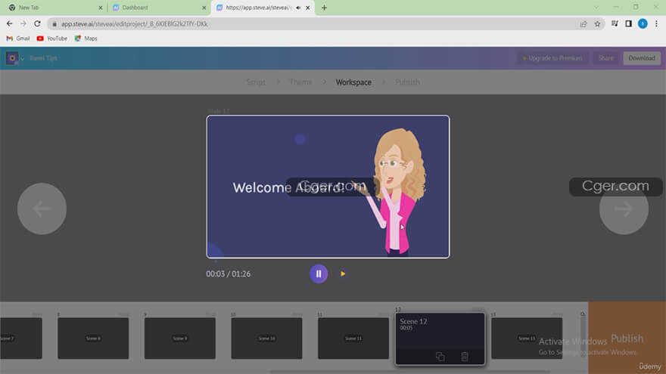Screen dimensions: 666x374
Task: Select Scene 11 thumbnail
Action: pos(353,338)
